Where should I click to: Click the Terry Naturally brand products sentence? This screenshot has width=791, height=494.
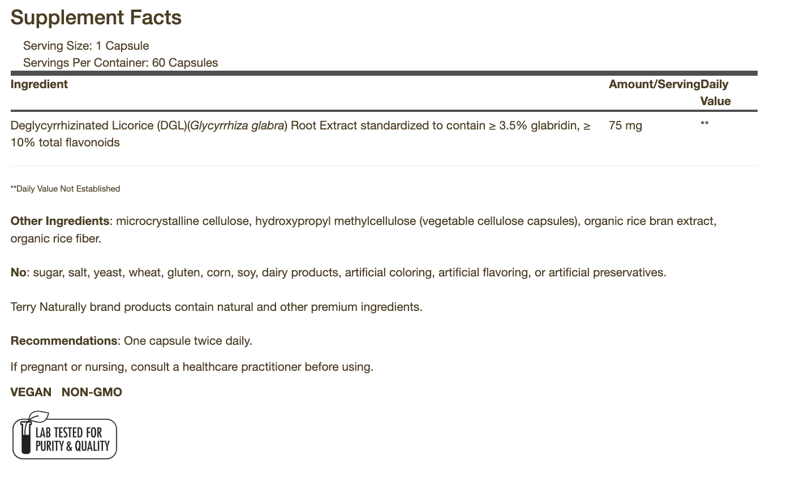click(x=216, y=307)
